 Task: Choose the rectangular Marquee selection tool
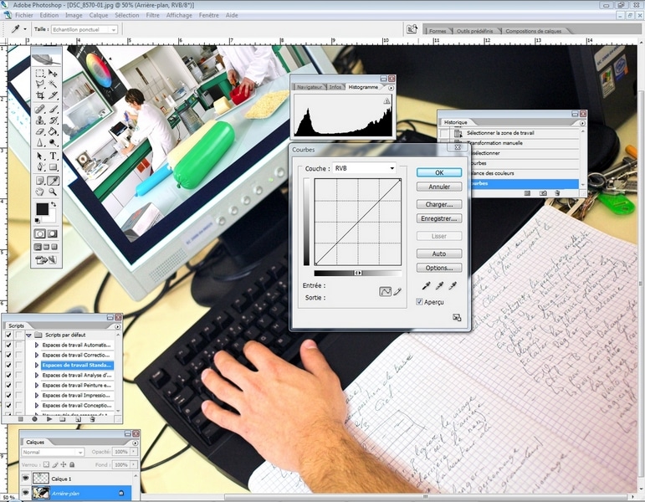[x=39, y=73]
